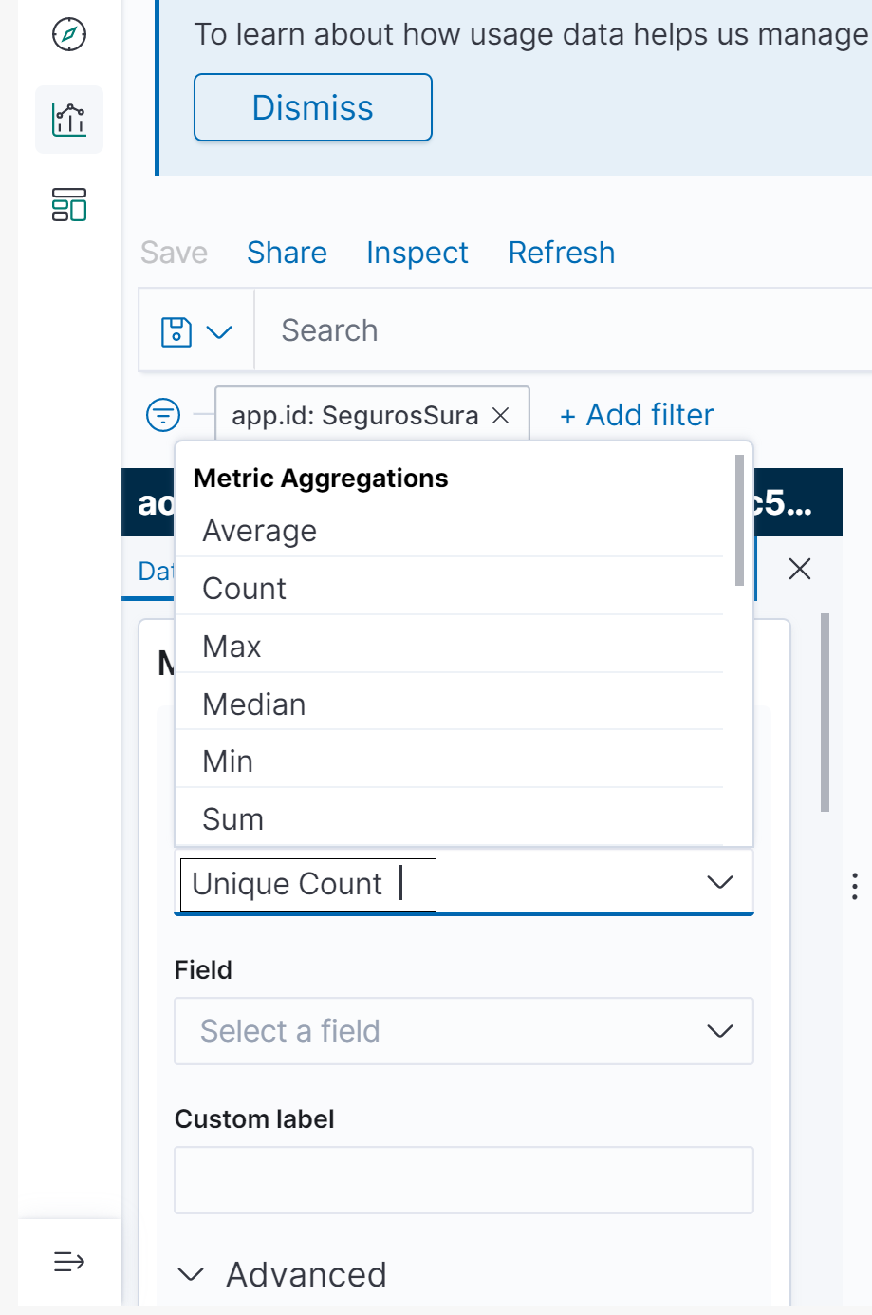Viewport: 872px width, 1315px height.
Task: Expand the side navigation menu icon
Action: click(69, 1262)
